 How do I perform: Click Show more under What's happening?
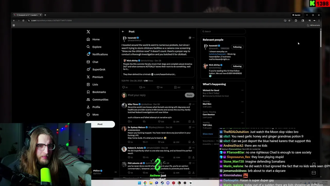point(208,134)
